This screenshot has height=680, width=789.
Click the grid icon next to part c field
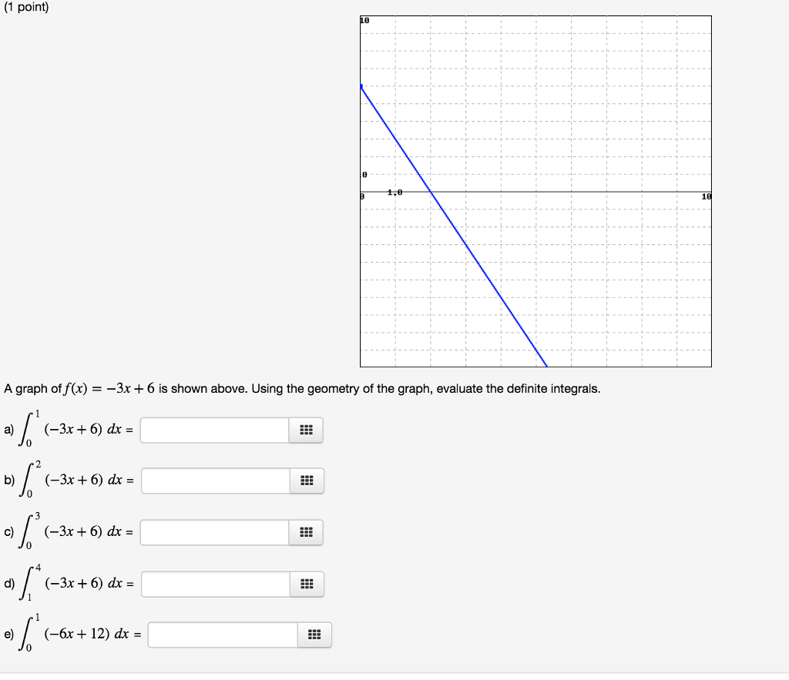click(x=306, y=532)
